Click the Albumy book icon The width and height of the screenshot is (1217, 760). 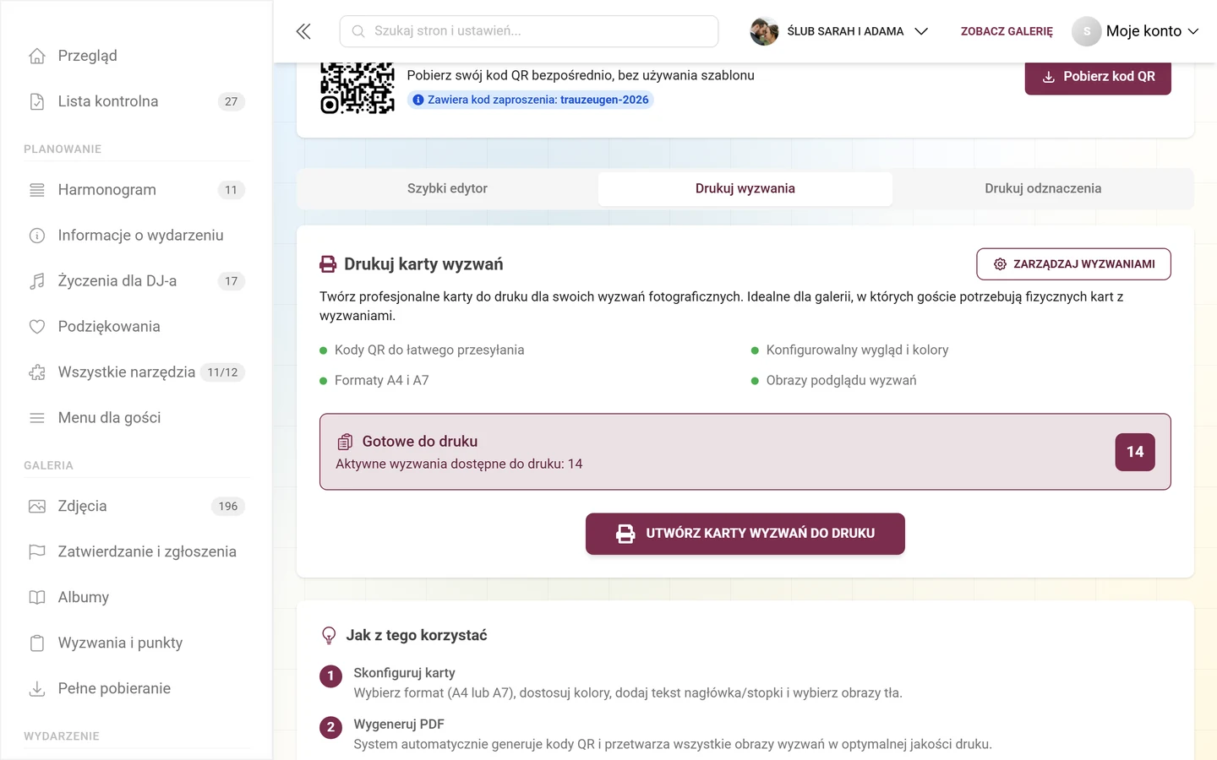(37, 598)
